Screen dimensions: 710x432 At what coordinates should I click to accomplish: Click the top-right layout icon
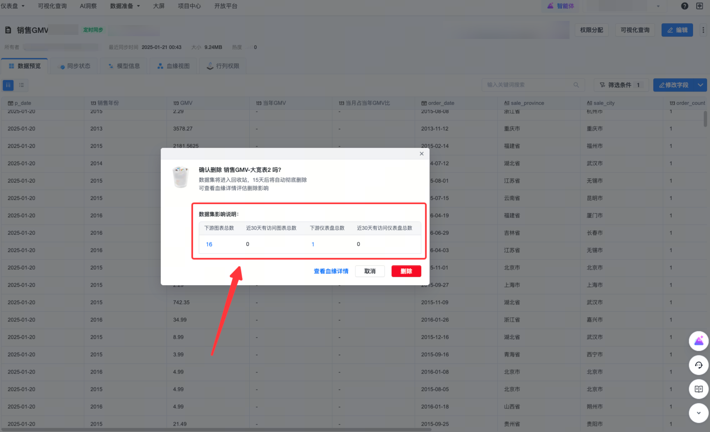[700, 6]
